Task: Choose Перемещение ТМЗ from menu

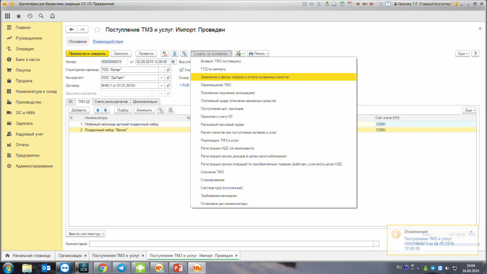Action: point(273,85)
